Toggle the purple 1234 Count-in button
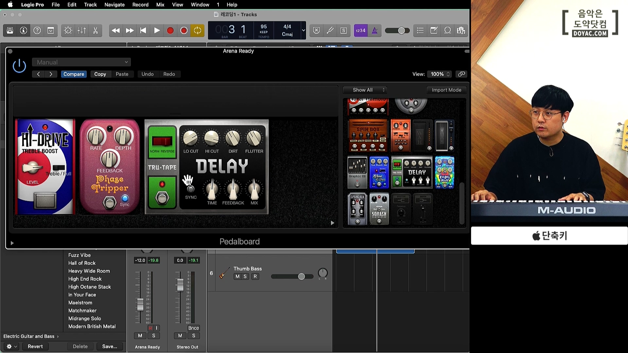 [x=361, y=30]
